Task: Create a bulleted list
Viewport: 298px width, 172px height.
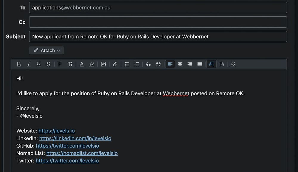Action: pos(127,64)
